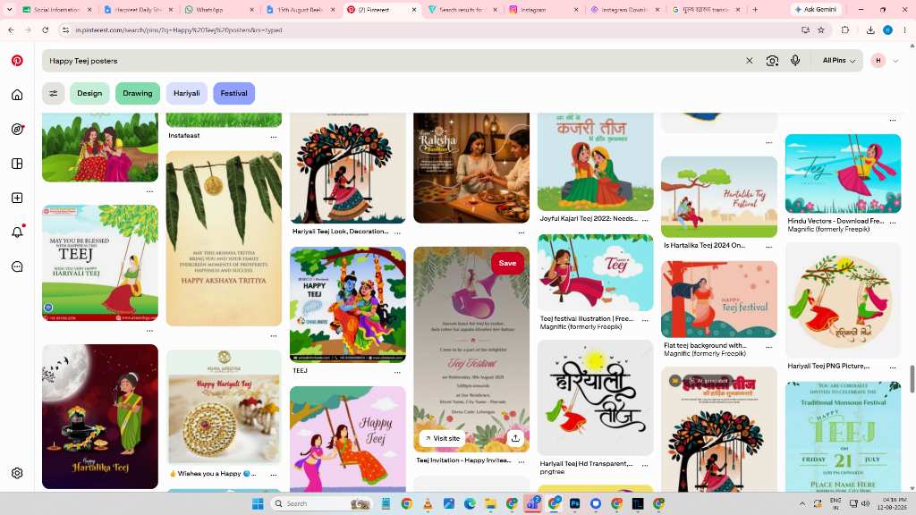
Task: Open the search filters slider icon
Action: tap(53, 93)
